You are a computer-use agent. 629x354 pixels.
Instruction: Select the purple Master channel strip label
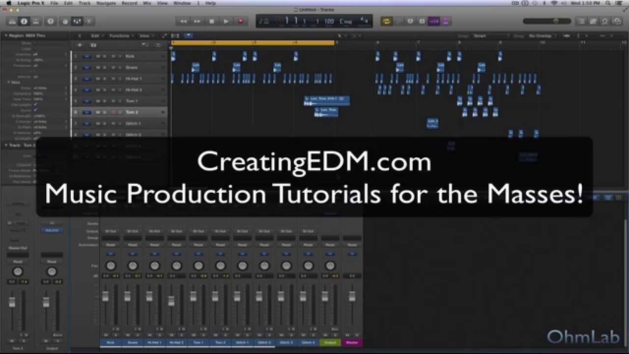point(352,342)
